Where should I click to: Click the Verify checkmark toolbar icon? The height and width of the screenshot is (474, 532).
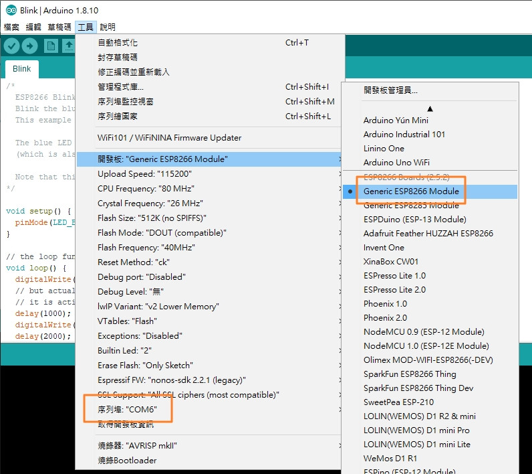pyautogui.click(x=11, y=46)
